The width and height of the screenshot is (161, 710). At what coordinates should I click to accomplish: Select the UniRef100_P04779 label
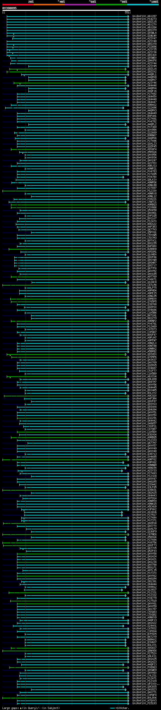(144, 598)
